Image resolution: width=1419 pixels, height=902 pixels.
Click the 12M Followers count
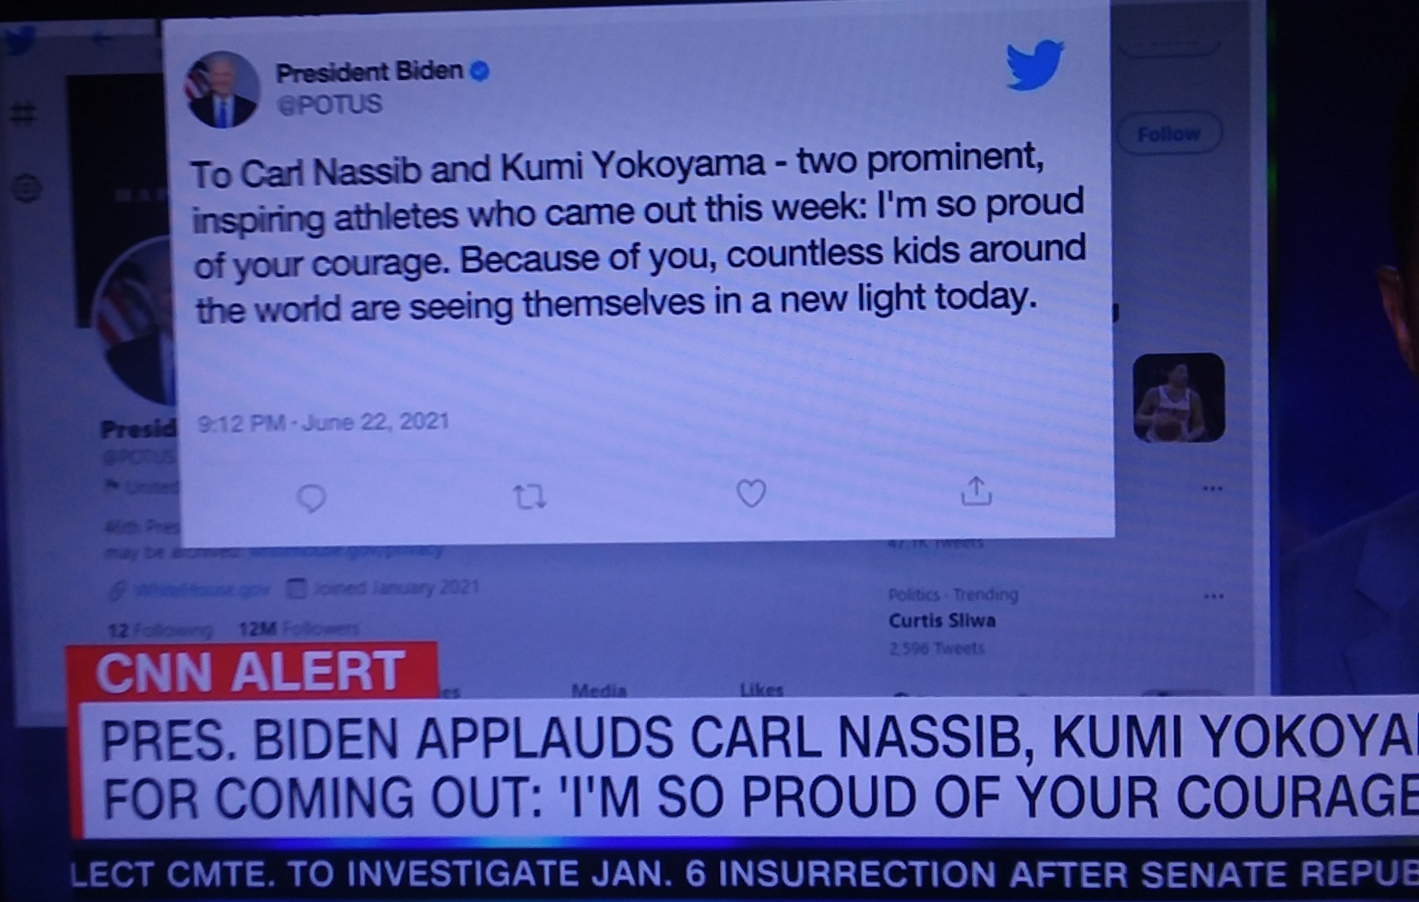tap(299, 629)
